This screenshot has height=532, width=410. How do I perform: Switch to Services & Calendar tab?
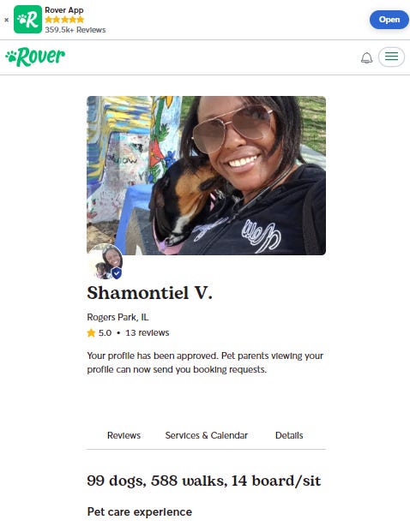click(207, 435)
